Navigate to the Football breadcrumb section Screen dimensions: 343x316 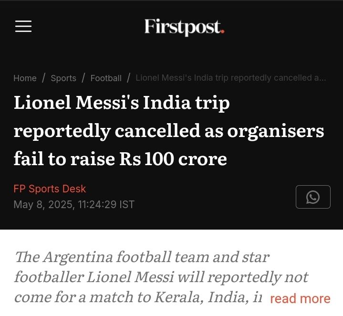point(106,78)
